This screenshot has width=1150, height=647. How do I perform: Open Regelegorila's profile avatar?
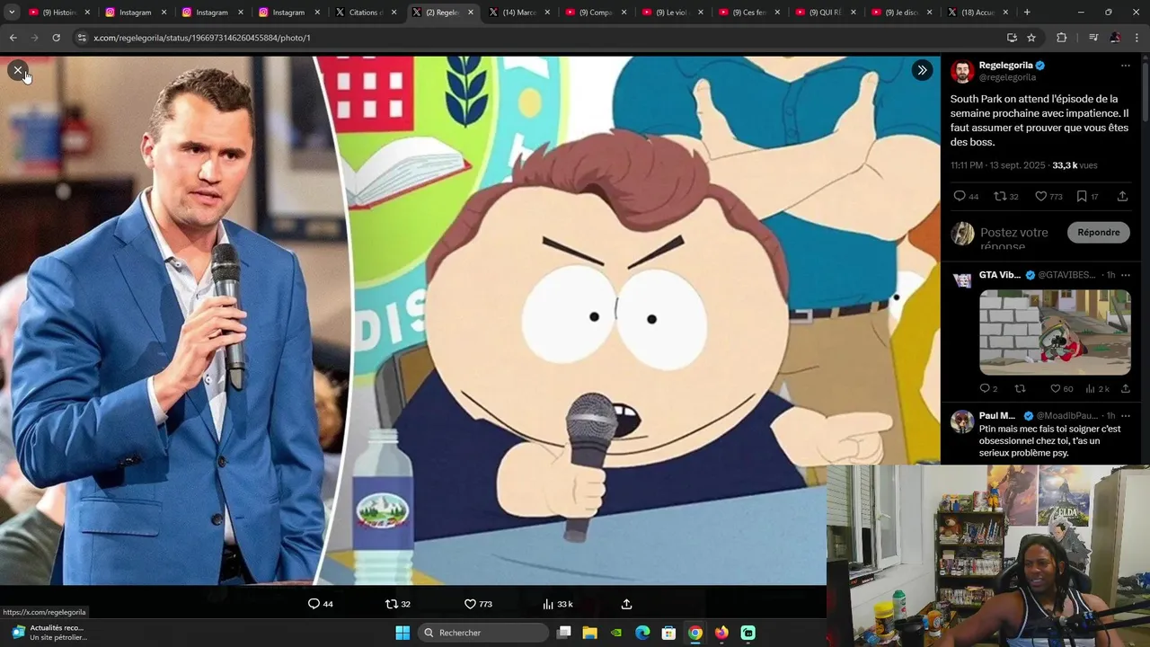tap(962, 71)
